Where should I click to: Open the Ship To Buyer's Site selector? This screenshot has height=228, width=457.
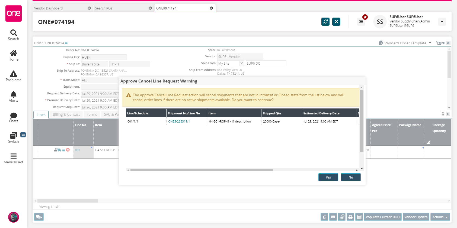pyautogui.click(x=94, y=64)
